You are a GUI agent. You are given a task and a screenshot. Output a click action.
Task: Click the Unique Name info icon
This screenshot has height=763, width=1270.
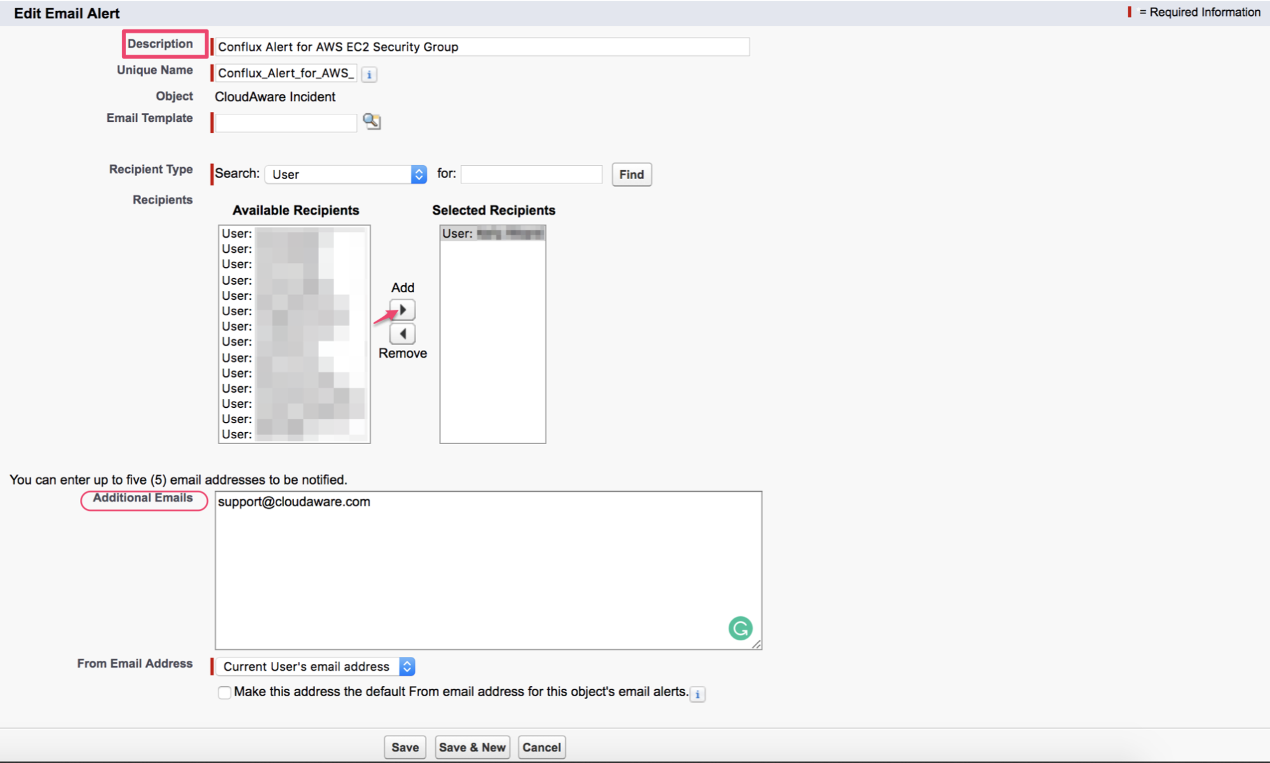pos(369,74)
